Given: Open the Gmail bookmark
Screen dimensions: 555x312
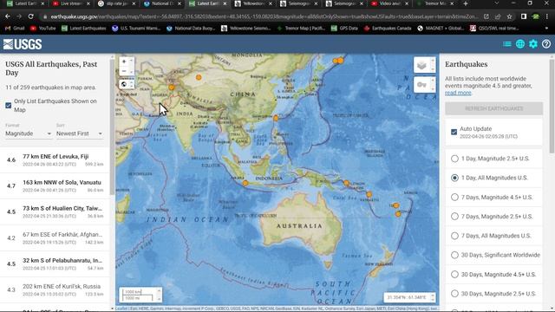Looking at the screenshot, I should (x=15, y=28).
